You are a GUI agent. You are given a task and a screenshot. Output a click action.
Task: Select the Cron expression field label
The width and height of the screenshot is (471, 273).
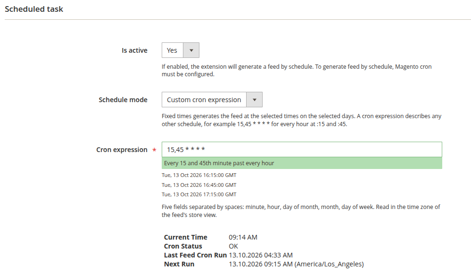[122, 150]
